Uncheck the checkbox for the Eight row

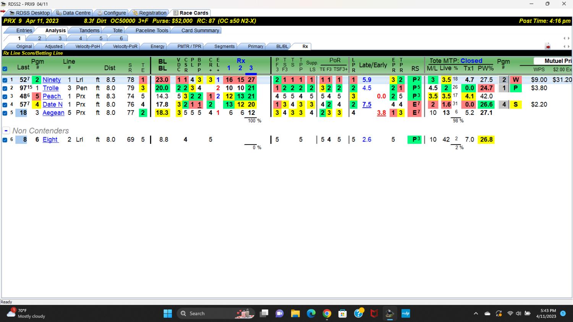point(5,140)
